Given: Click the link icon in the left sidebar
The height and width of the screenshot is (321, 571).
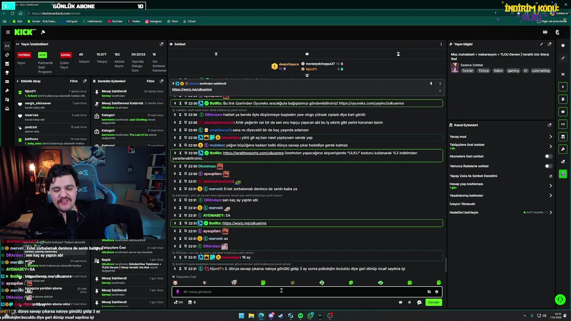Looking at the screenshot, I should tap(7, 55).
